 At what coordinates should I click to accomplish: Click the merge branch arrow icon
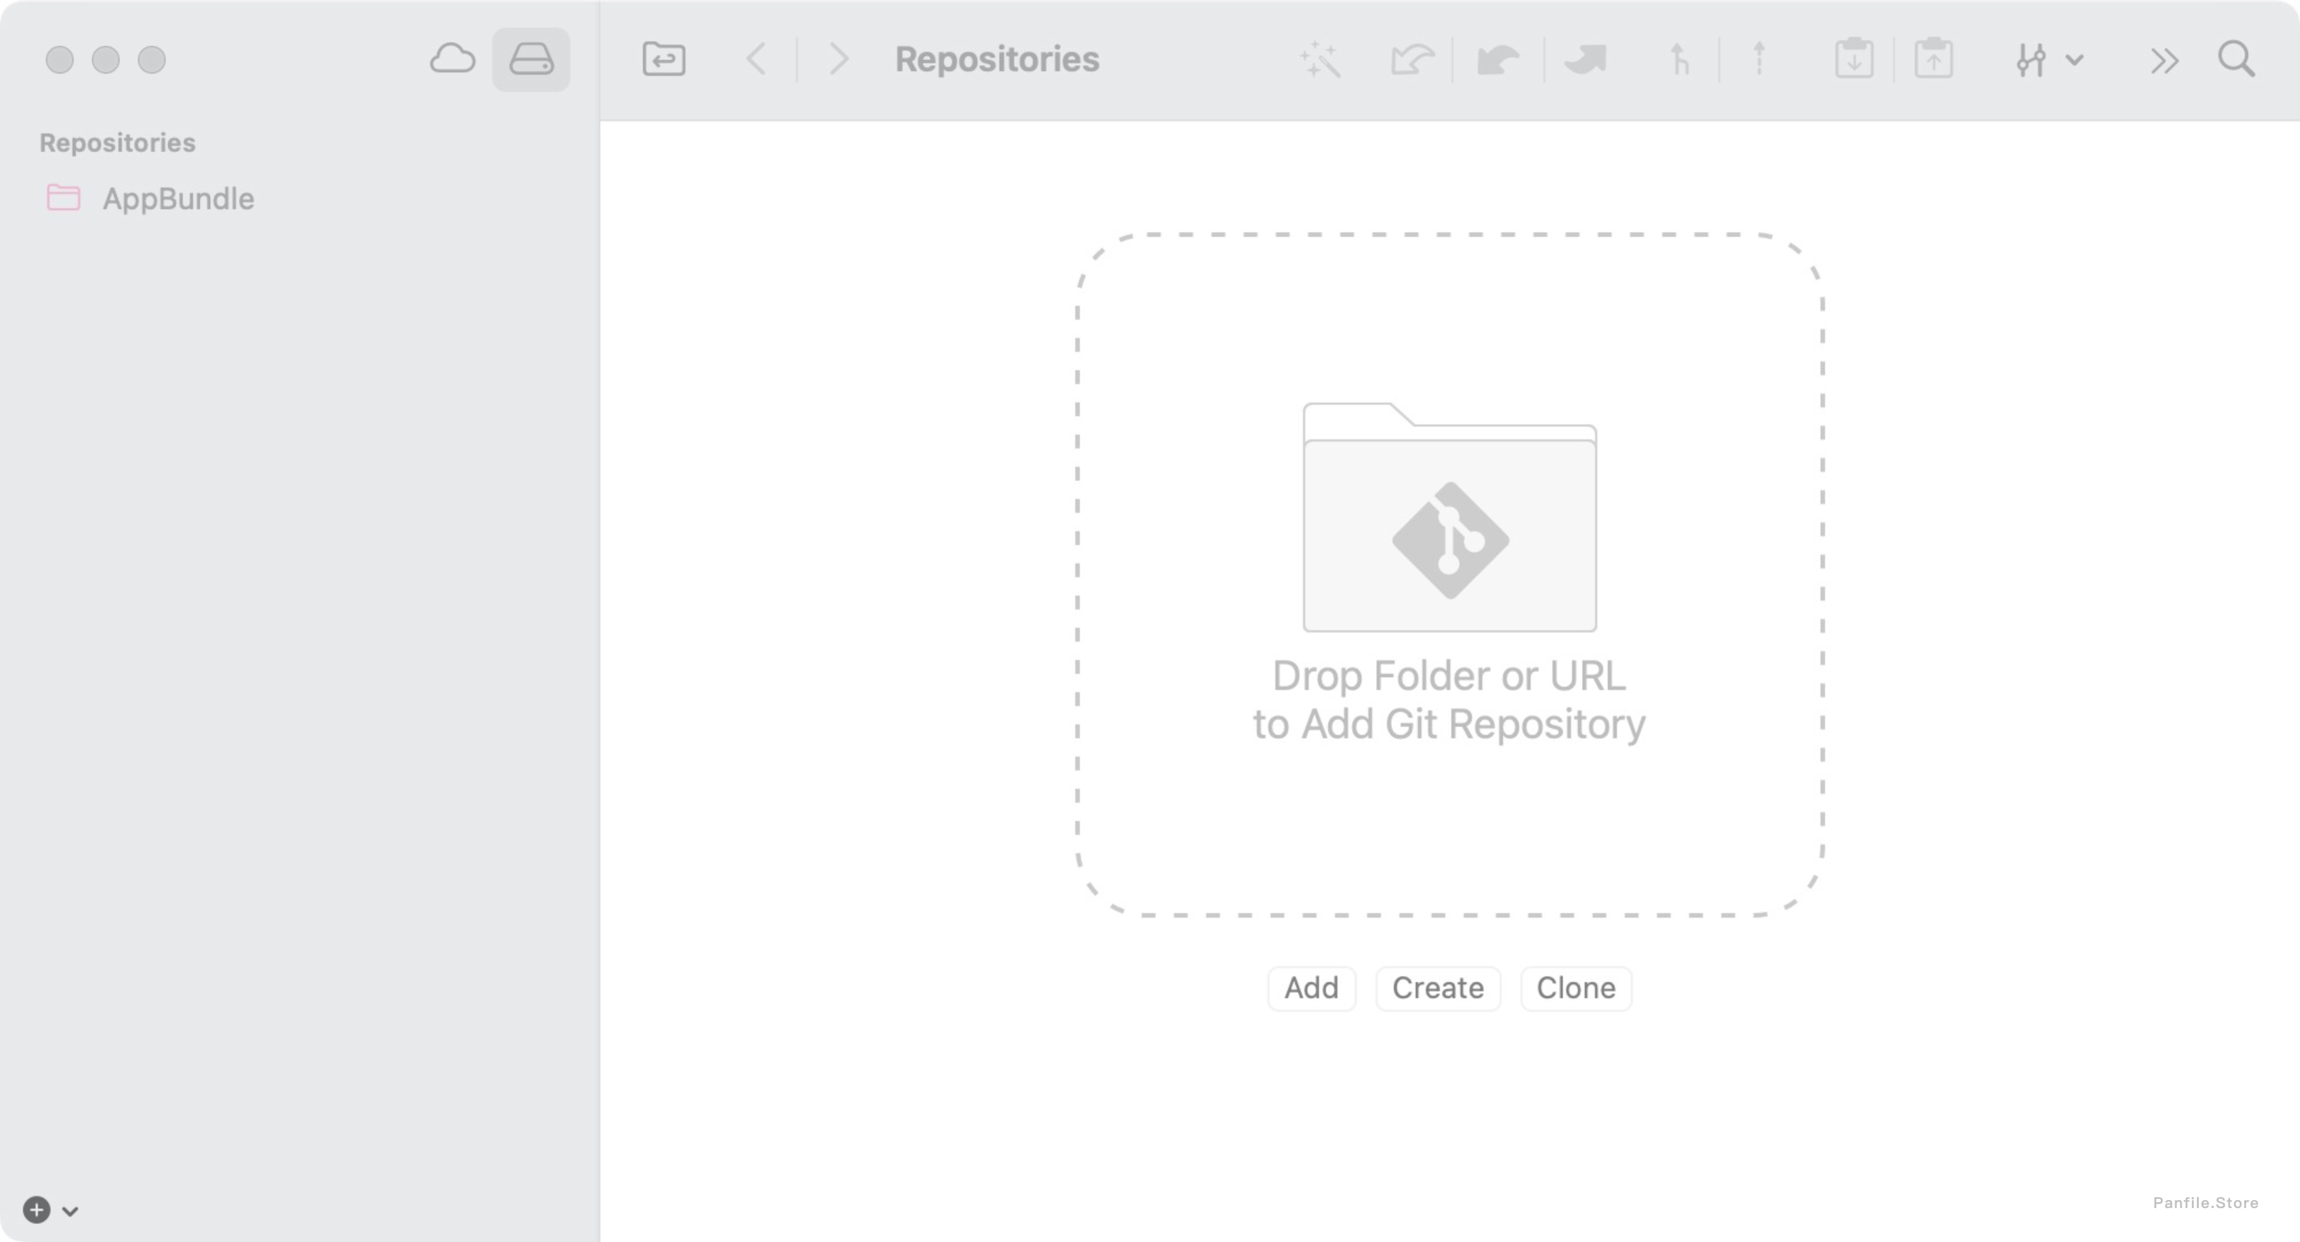pyautogui.click(x=1680, y=60)
